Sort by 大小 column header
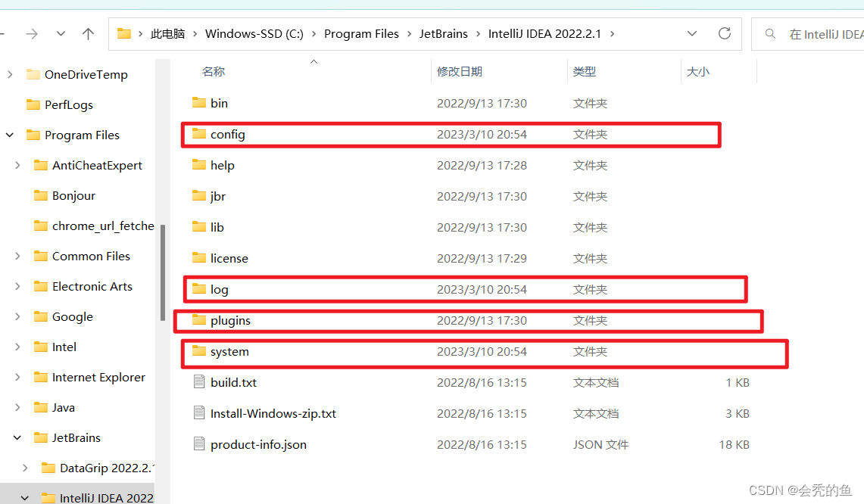This screenshot has width=864, height=504. (697, 72)
